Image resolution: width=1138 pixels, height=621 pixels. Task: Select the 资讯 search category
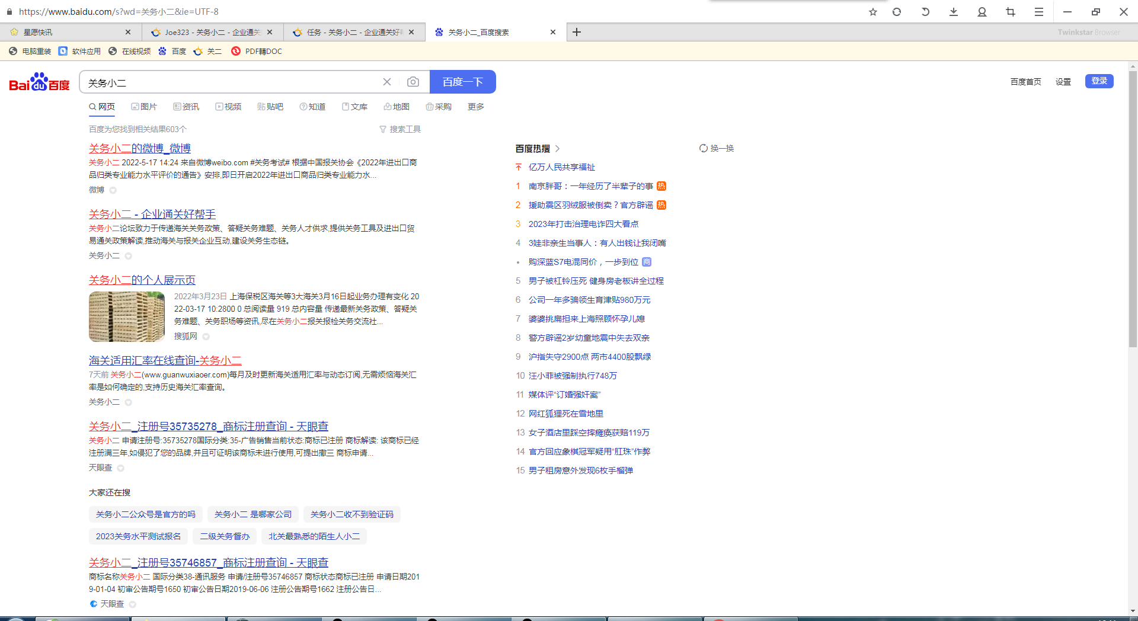pyautogui.click(x=186, y=107)
